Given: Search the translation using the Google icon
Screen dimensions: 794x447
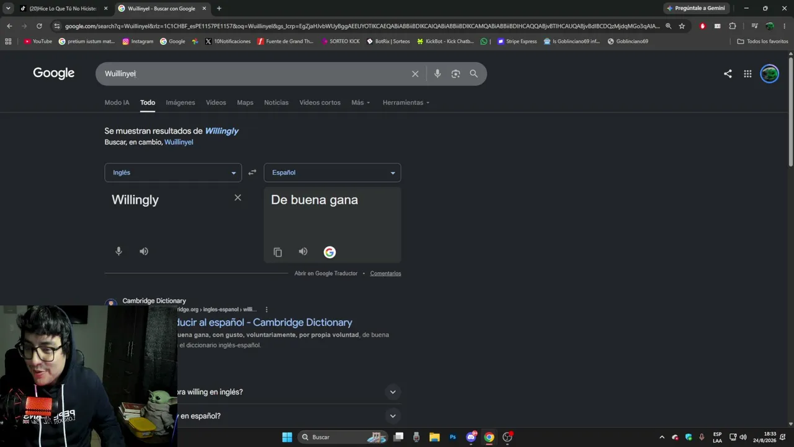Looking at the screenshot, I should pyautogui.click(x=329, y=252).
